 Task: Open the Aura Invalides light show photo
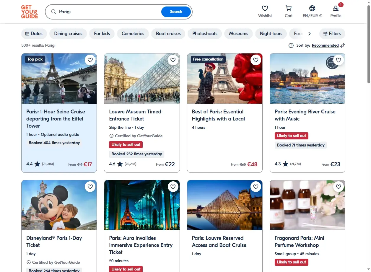coord(142,205)
